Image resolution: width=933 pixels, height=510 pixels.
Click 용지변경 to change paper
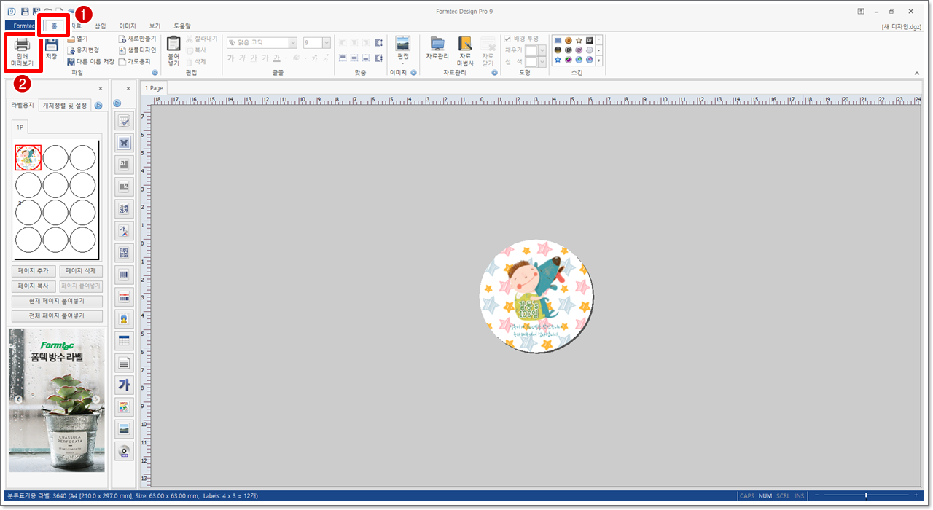pos(82,50)
